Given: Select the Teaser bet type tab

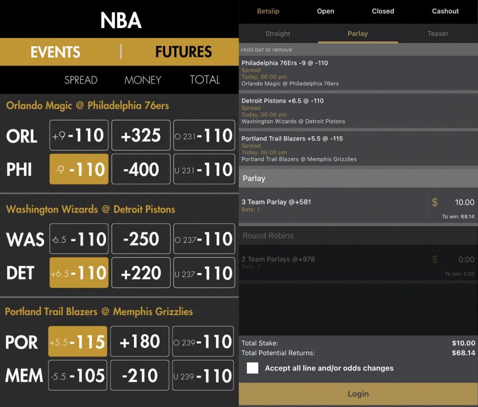Looking at the screenshot, I should [438, 34].
